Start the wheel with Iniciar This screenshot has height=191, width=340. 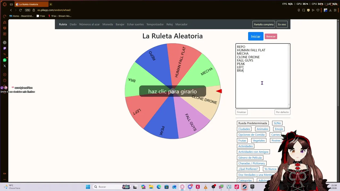tap(256, 36)
